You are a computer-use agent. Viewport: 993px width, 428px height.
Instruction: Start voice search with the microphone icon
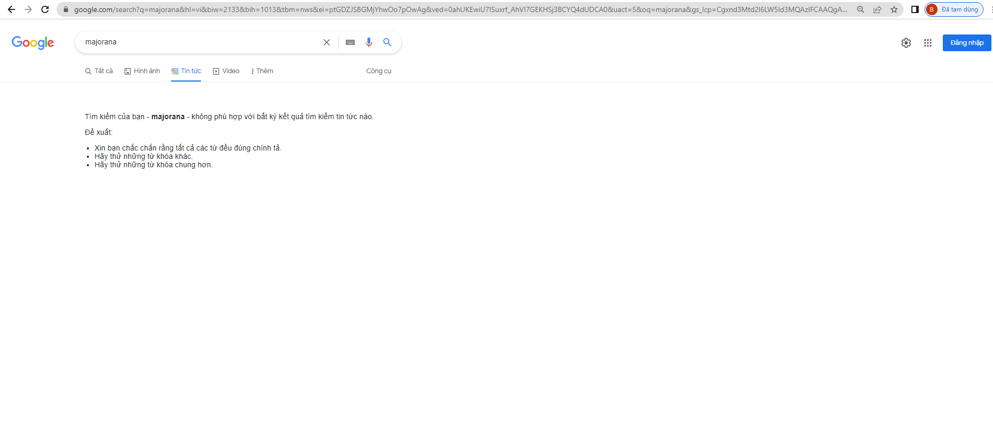point(369,42)
